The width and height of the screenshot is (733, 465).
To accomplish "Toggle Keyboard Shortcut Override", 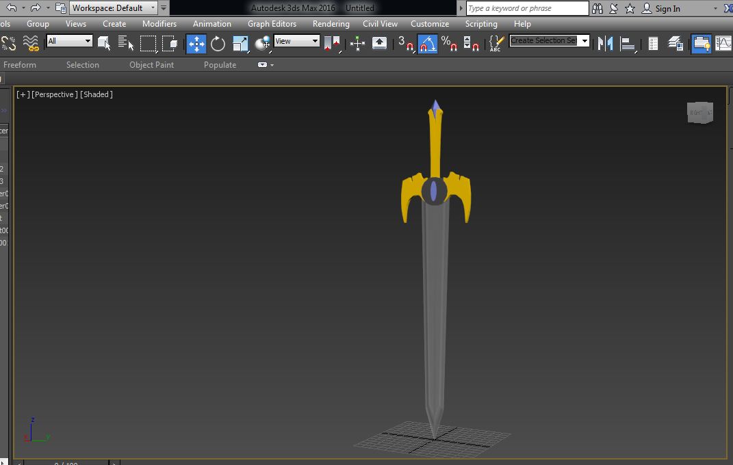I will pos(379,43).
